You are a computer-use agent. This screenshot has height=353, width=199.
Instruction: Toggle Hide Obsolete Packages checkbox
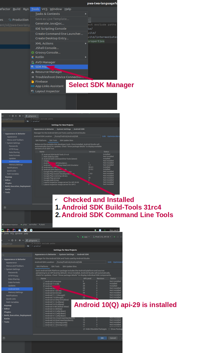click(x=84, y=329)
